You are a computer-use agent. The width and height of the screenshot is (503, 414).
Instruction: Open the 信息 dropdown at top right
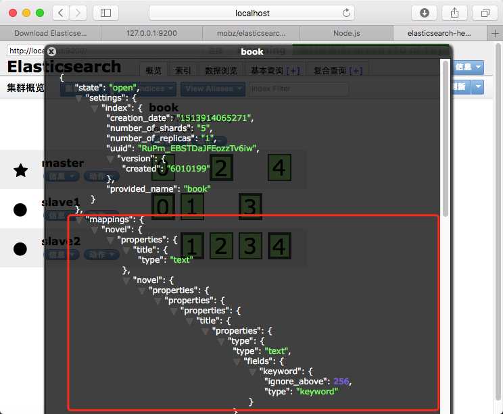(x=469, y=67)
